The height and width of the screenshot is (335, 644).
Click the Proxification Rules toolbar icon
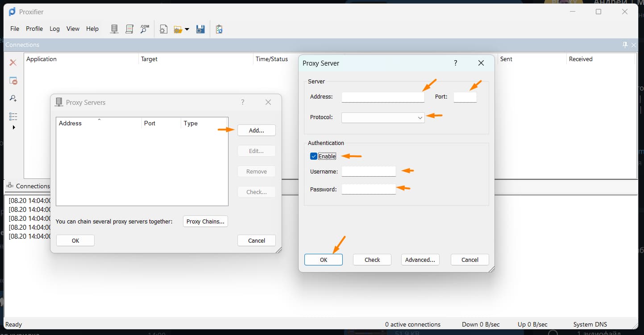[x=129, y=29]
